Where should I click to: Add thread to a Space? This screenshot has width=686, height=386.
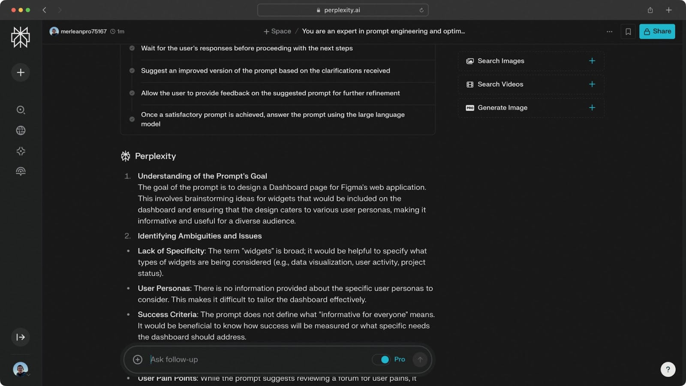(x=277, y=31)
